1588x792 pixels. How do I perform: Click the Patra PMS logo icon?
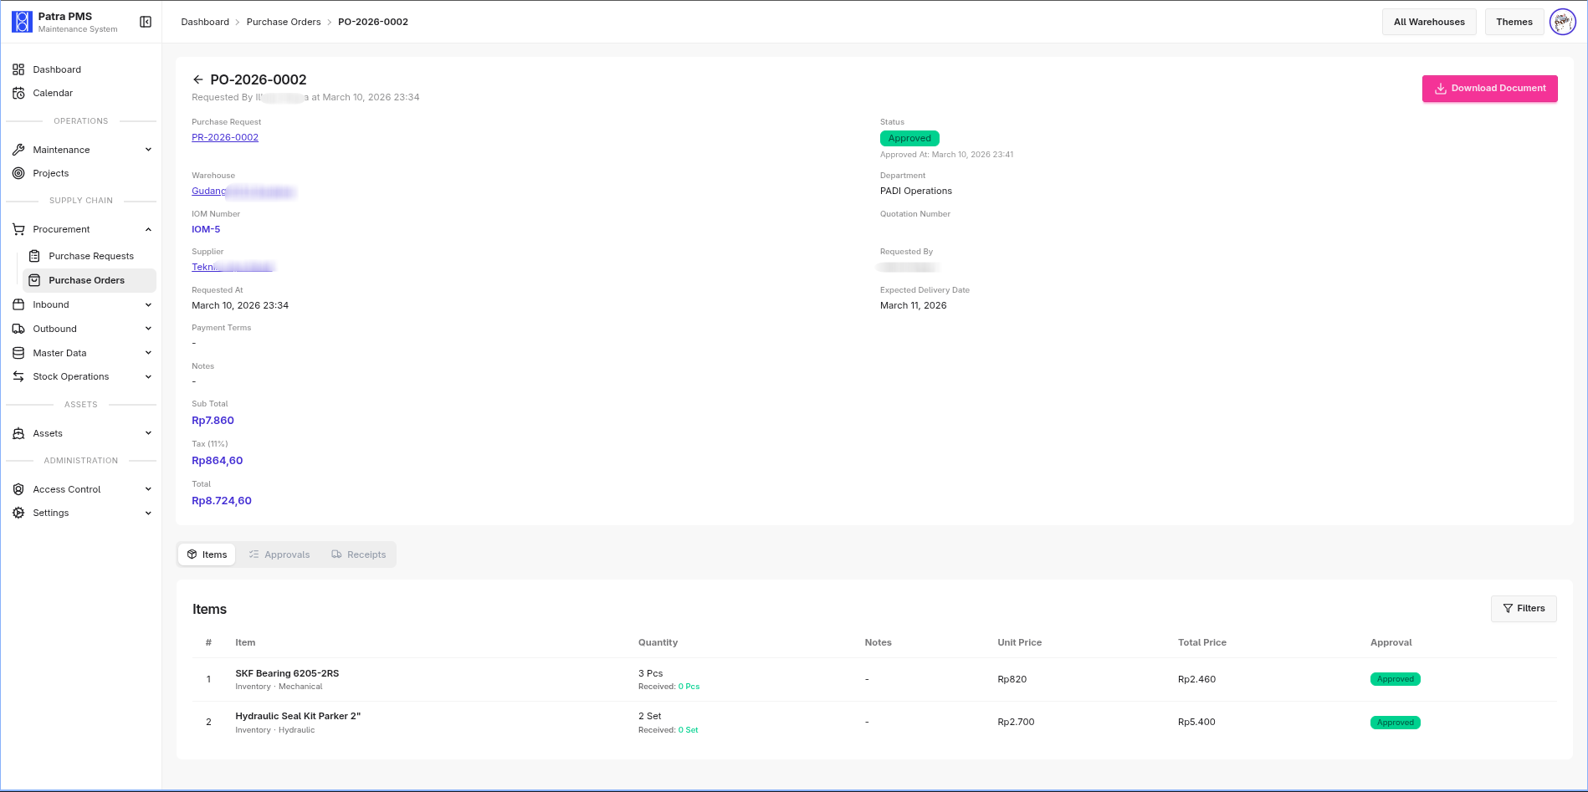[22, 22]
